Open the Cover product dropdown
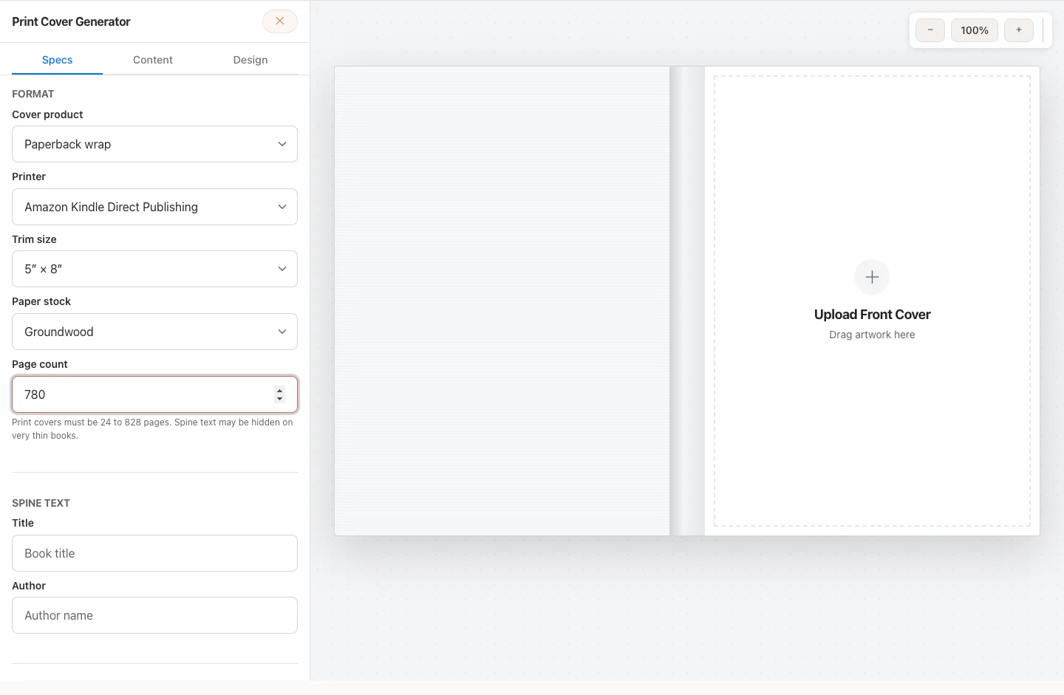Image resolution: width=1064 pixels, height=695 pixels. [x=154, y=144]
